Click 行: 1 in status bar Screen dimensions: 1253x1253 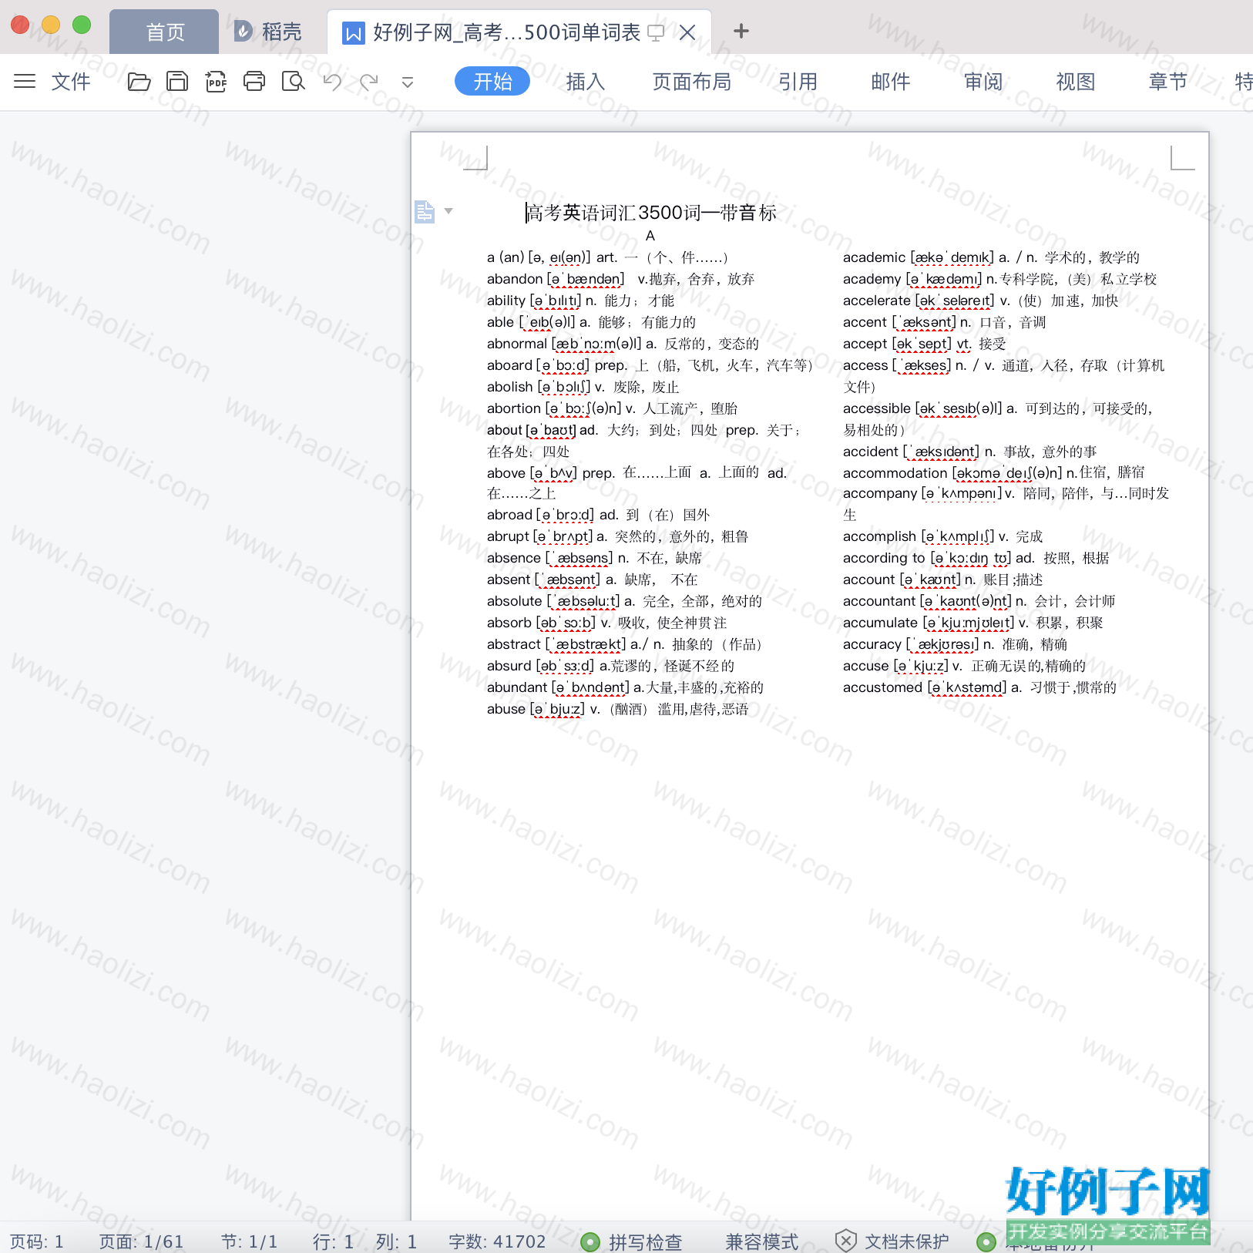333,1241
